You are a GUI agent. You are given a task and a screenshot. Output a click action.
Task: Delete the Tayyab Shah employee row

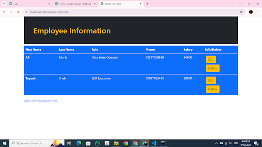(x=213, y=89)
